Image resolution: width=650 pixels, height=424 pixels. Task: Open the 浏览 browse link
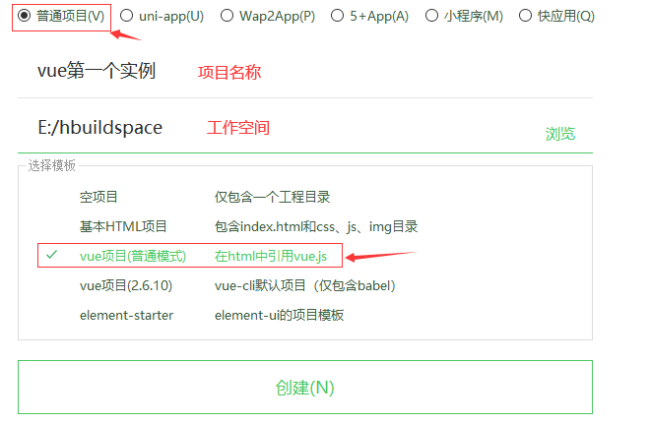click(560, 134)
